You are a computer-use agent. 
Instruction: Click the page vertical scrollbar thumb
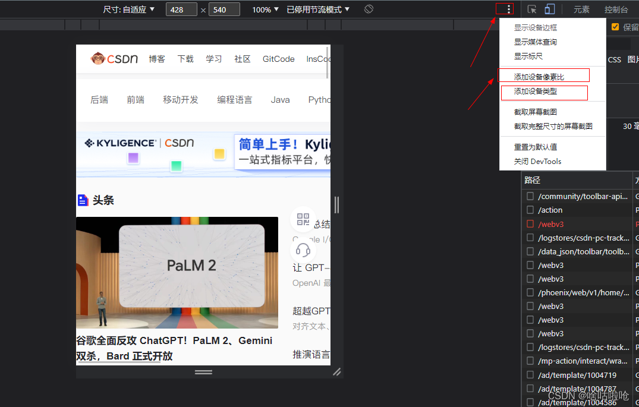328,62
